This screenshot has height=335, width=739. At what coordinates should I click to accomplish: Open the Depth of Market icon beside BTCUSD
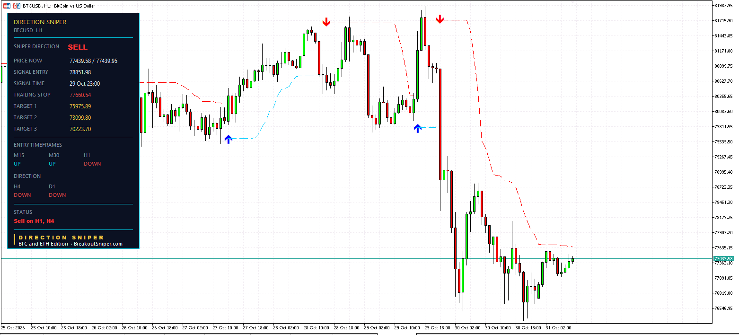pyautogui.click(x=7, y=6)
